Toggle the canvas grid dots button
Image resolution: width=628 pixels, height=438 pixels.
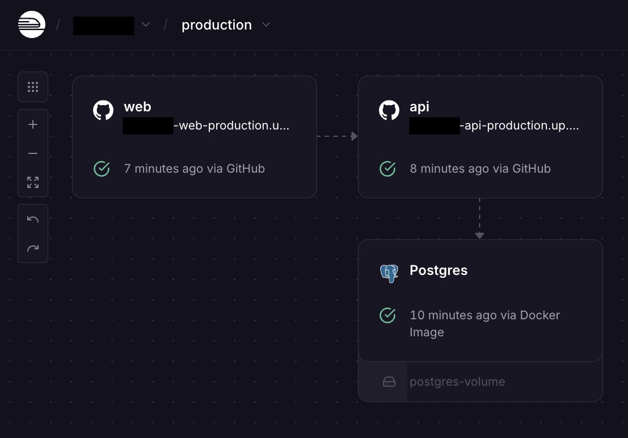(x=33, y=87)
